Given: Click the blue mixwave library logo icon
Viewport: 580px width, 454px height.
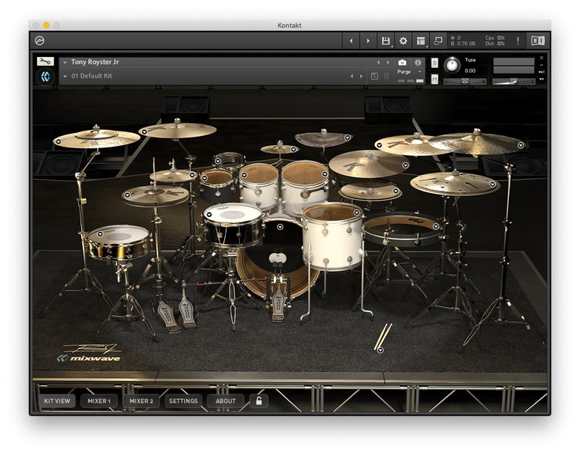Looking at the screenshot, I should [46, 77].
